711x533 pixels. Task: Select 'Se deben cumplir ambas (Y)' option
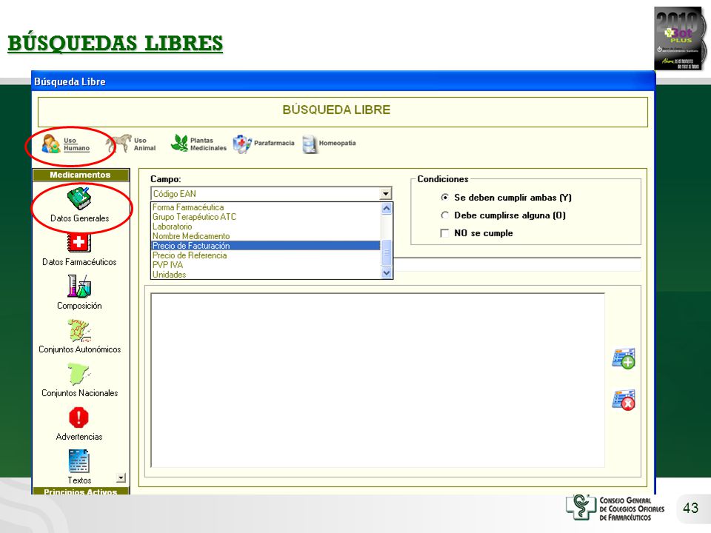[445, 198]
